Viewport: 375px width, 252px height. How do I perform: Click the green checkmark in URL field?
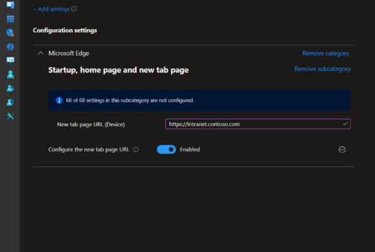(345, 124)
